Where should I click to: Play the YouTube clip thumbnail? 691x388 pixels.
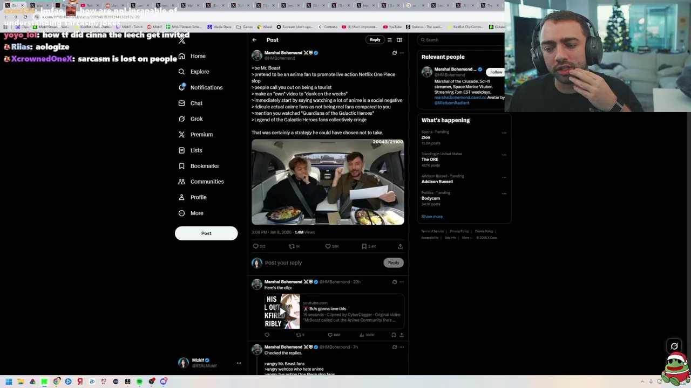coord(282,311)
